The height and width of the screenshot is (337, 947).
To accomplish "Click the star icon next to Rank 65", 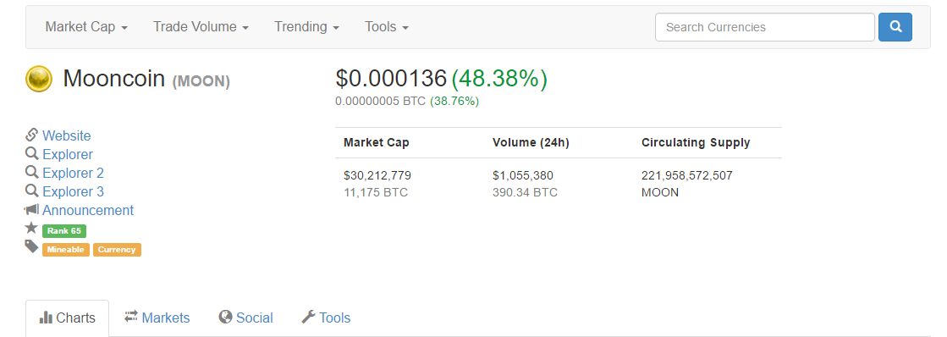I will (x=31, y=228).
